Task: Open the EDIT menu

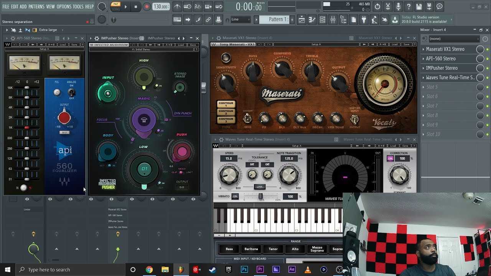Action: point(15,7)
